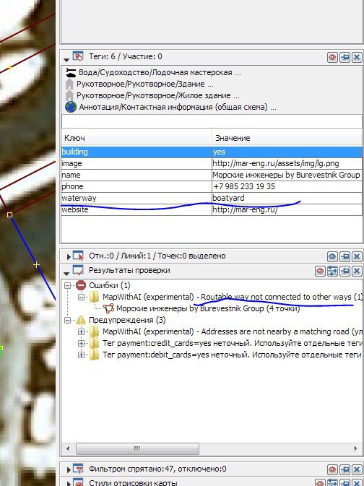Hide the Tags panel with eye icon
364x486 pixels.
[332, 57]
